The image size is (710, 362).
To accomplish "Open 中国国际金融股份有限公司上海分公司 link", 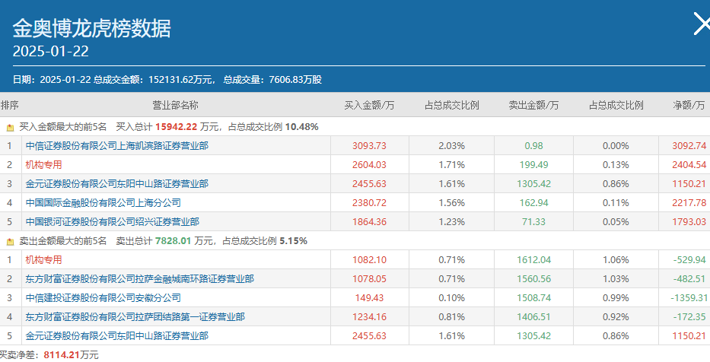I will click(x=103, y=203).
